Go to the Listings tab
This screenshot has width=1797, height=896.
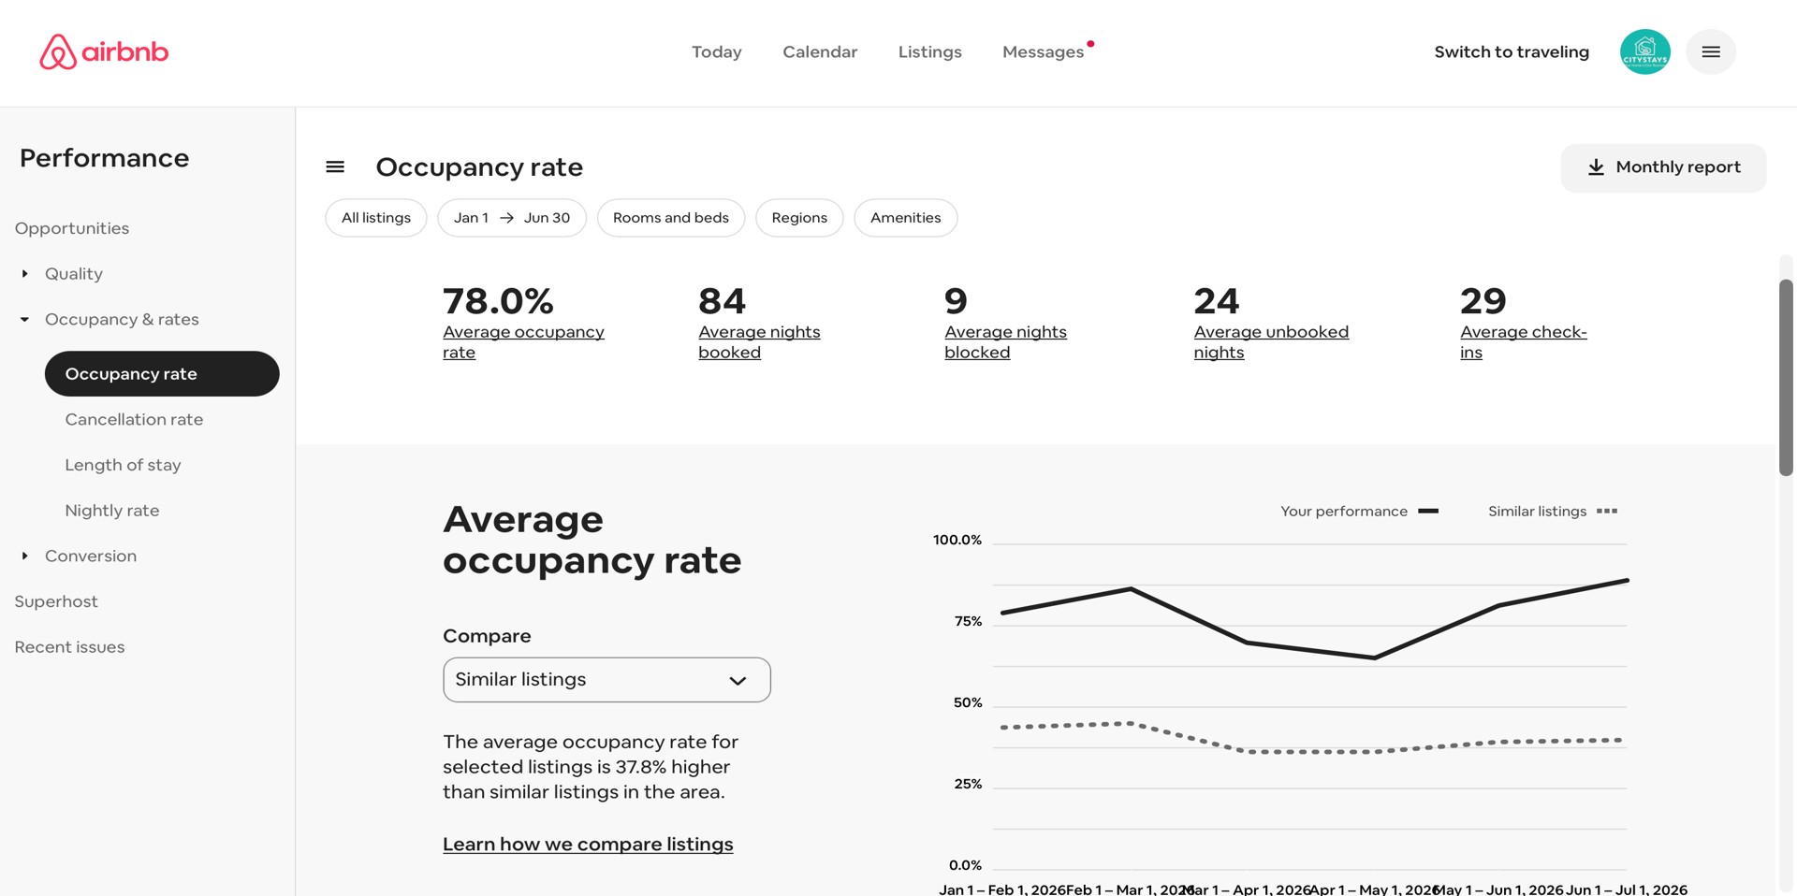pos(929,52)
